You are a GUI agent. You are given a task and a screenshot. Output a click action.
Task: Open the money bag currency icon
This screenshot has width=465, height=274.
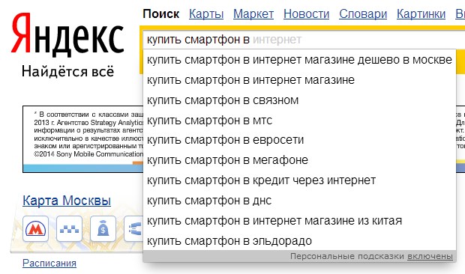click(x=103, y=229)
